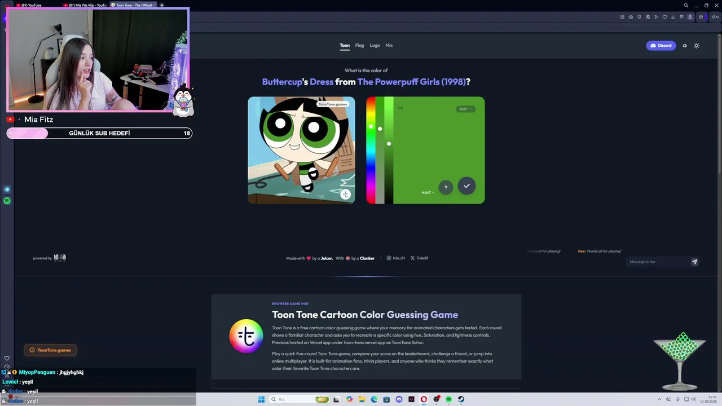Open Telegram in the browser sidebar
Viewport: 722px width, 406px height.
[x=7, y=189]
